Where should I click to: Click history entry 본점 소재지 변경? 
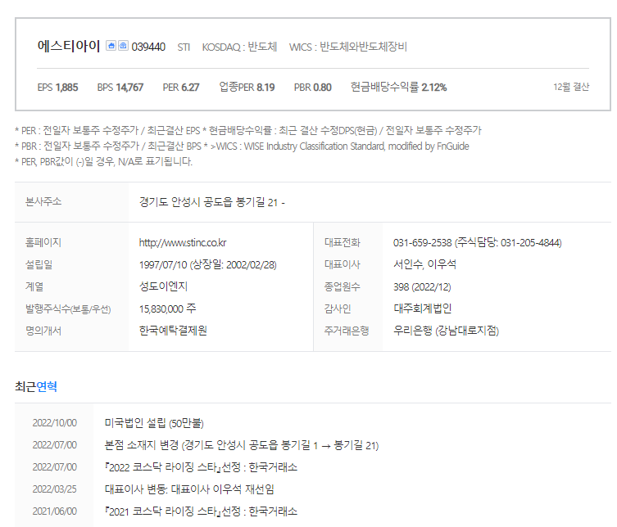point(242,445)
